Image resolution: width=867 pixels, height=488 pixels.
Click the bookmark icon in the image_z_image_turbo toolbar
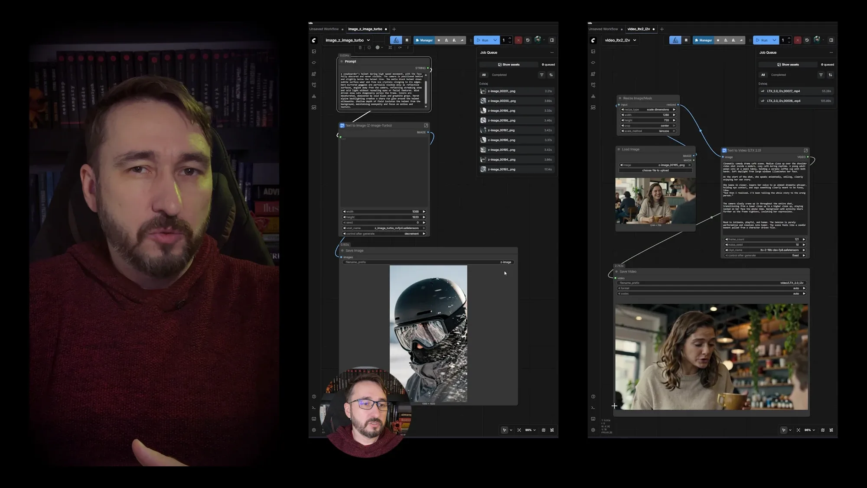(407, 40)
